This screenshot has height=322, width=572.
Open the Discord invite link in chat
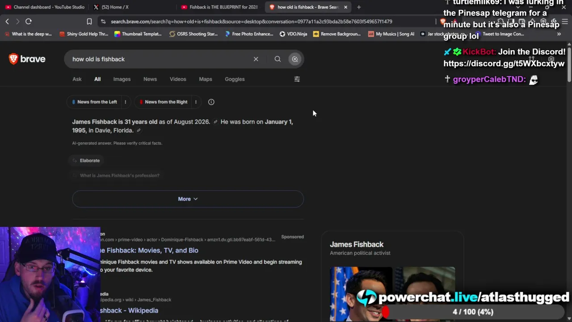(504, 64)
